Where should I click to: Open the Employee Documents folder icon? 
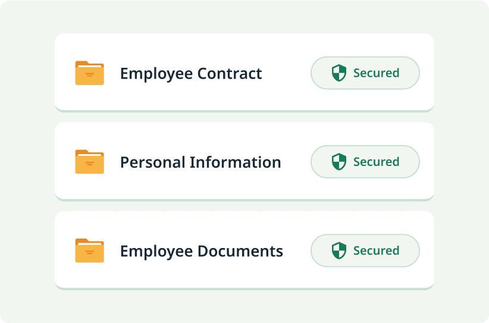89,250
